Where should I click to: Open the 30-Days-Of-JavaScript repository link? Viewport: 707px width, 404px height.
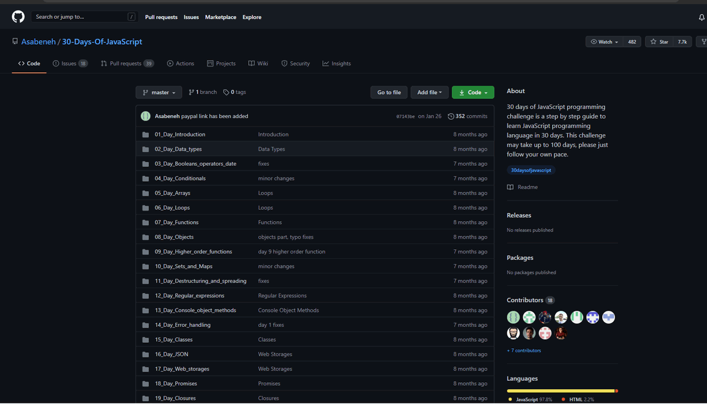pyautogui.click(x=102, y=42)
